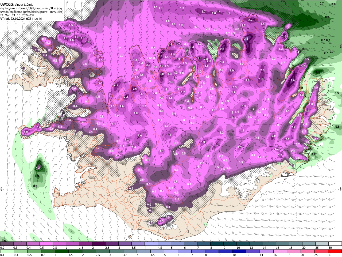Screen dimensions: 342x257
Task: Select bright red lower swatch after 30
Action: (335, 251)
